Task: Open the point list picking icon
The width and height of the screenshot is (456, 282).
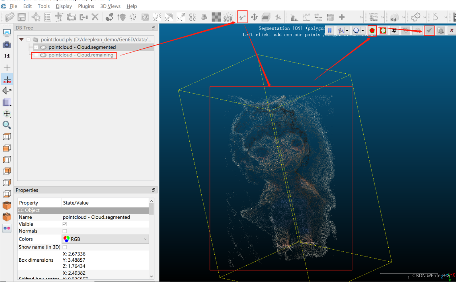Action: pos(48,17)
